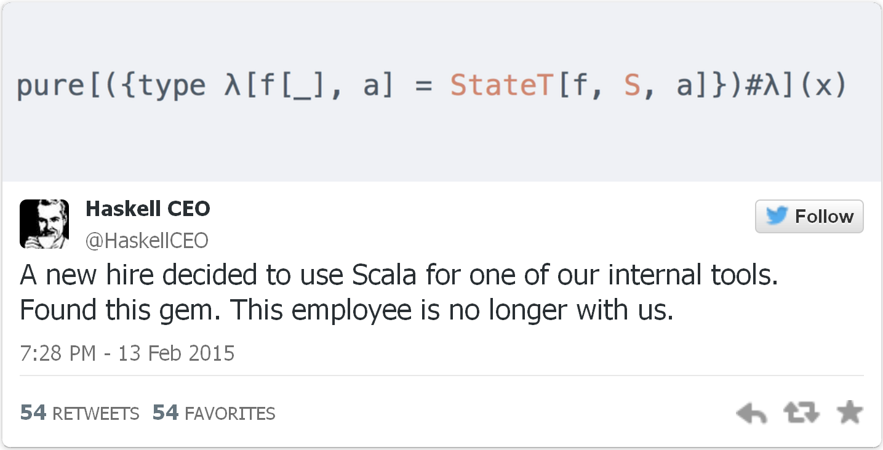Click the red S type parameter
Viewport: 883px width, 450px height.
pyautogui.click(x=633, y=86)
